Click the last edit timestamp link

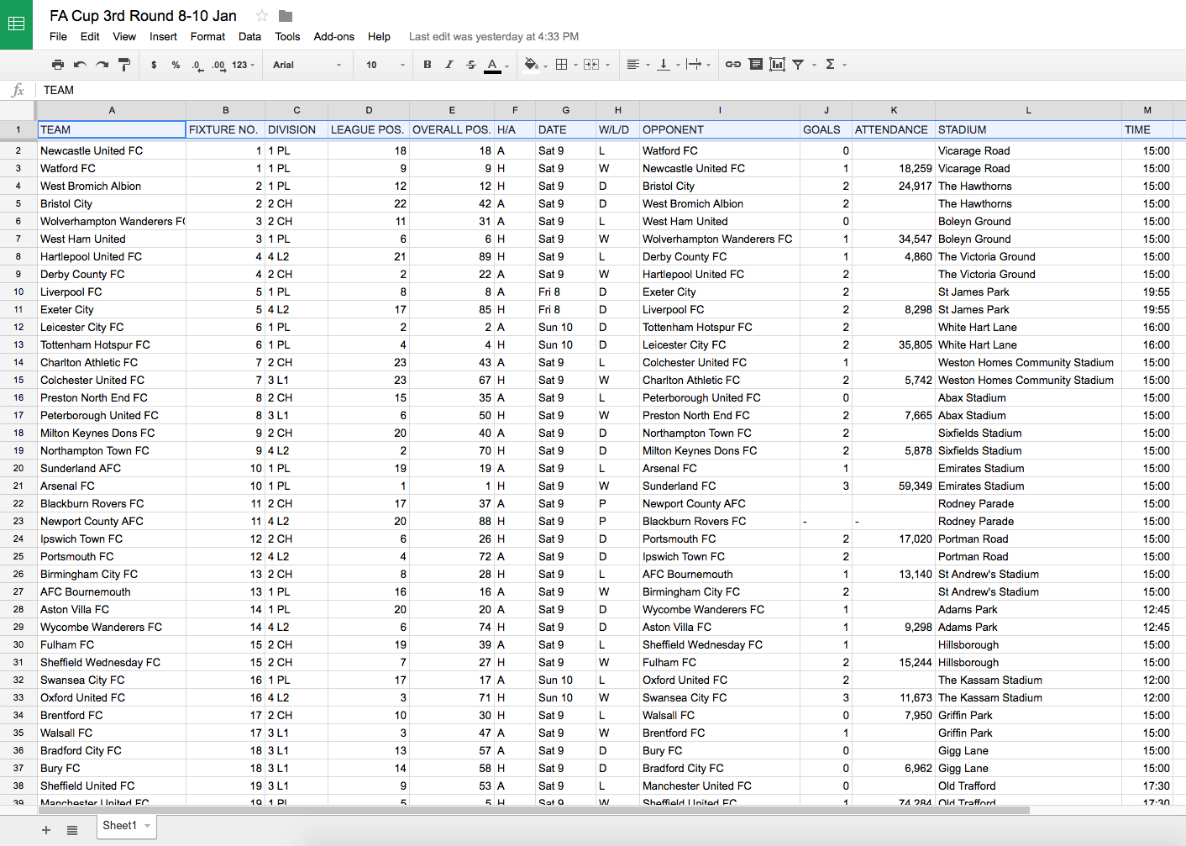pyautogui.click(x=494, y=36)
